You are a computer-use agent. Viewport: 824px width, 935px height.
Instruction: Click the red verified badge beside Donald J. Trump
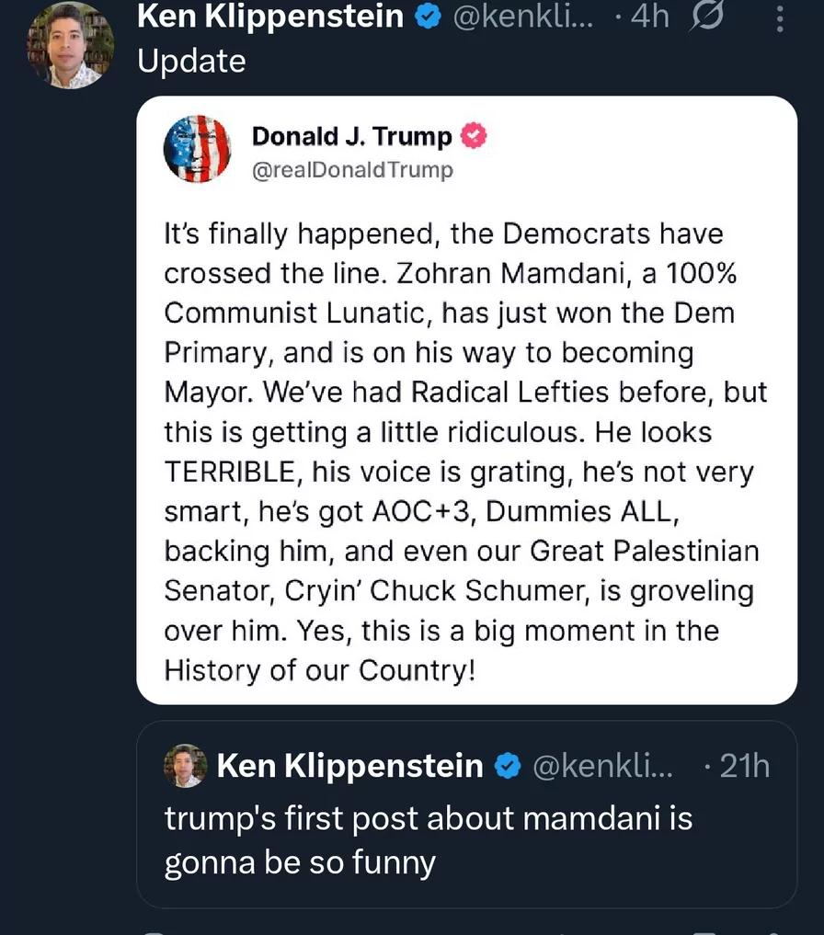(475, 137)
